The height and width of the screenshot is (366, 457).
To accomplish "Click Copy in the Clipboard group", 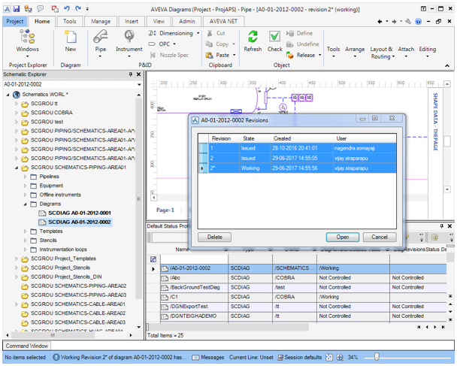I will pyautogui.click(x=220, y=44).
